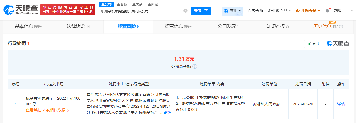
Task: Select the 查关系 search tab
Action: [137, 4]
